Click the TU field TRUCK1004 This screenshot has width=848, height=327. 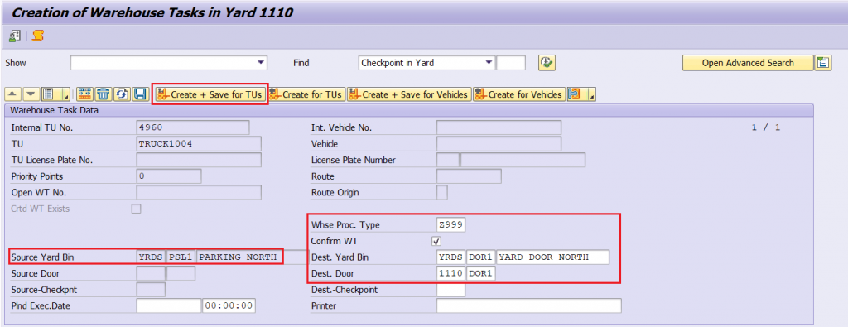tap(199, 144)
